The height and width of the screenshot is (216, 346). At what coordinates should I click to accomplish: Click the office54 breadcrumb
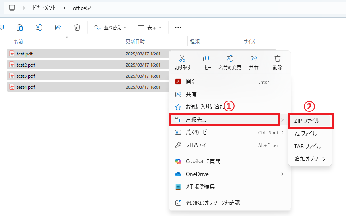click(x=82, y=8)
